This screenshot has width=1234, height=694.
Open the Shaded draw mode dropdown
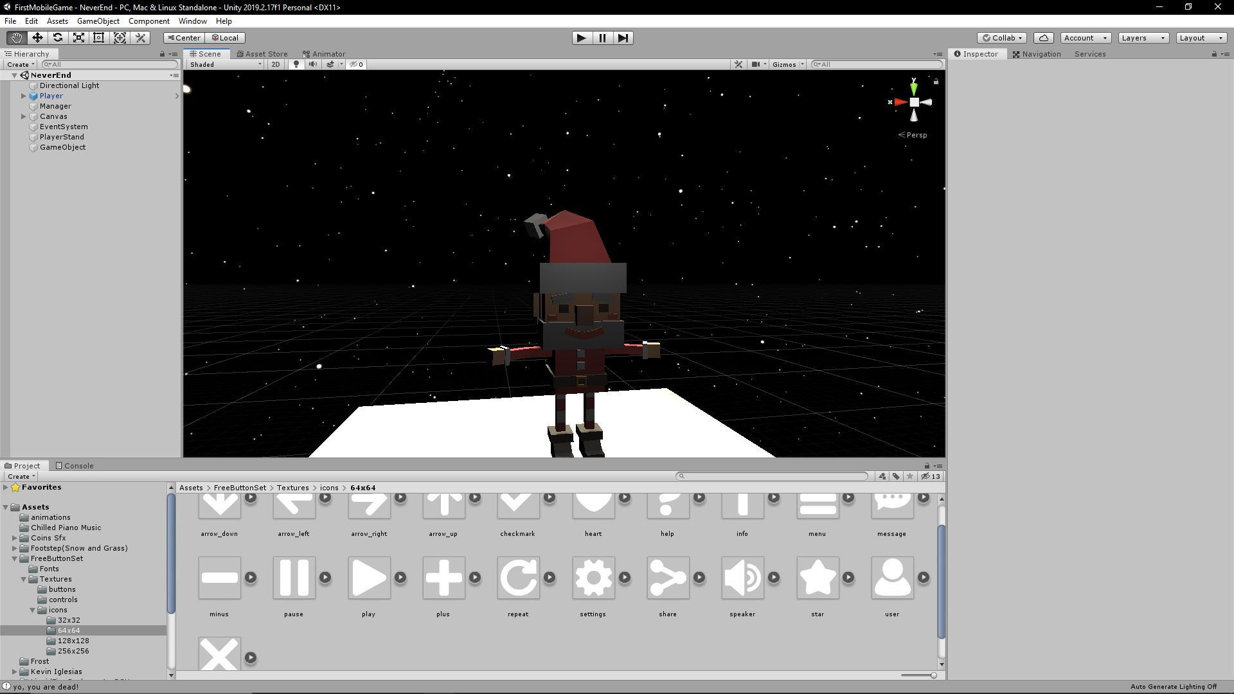coord(226,64)
